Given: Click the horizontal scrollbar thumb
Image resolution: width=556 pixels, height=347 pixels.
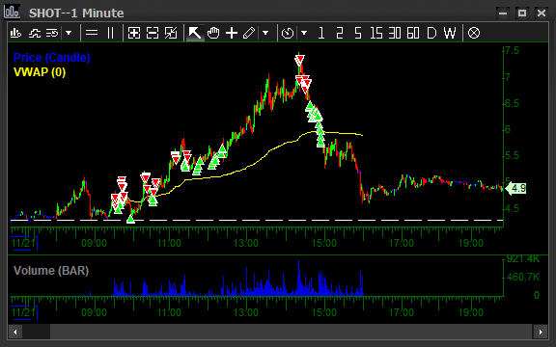Looking at the screenshot, I should point(36,332).
